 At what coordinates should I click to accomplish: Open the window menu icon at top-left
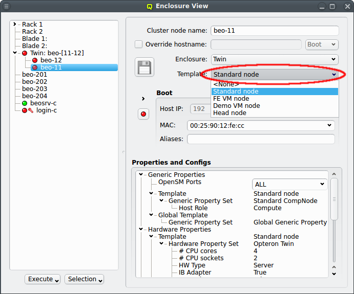pos(6,6)
